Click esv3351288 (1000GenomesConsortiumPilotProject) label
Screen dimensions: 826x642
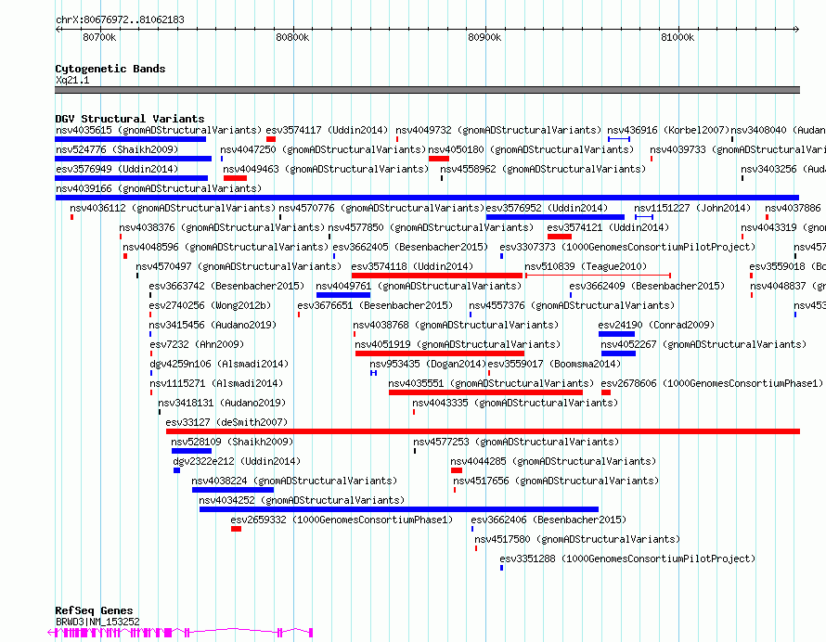628,559
